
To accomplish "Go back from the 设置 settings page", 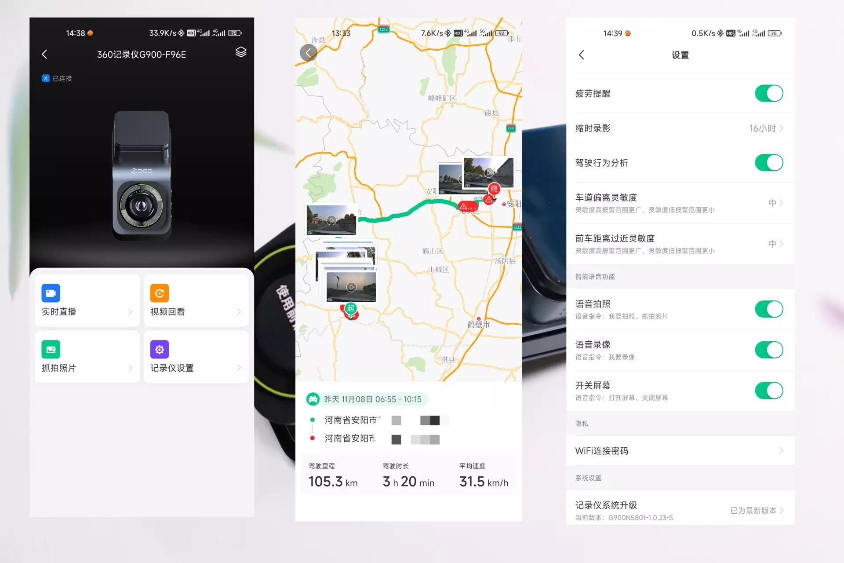I will pyautogui.click(x=581, y=55).
